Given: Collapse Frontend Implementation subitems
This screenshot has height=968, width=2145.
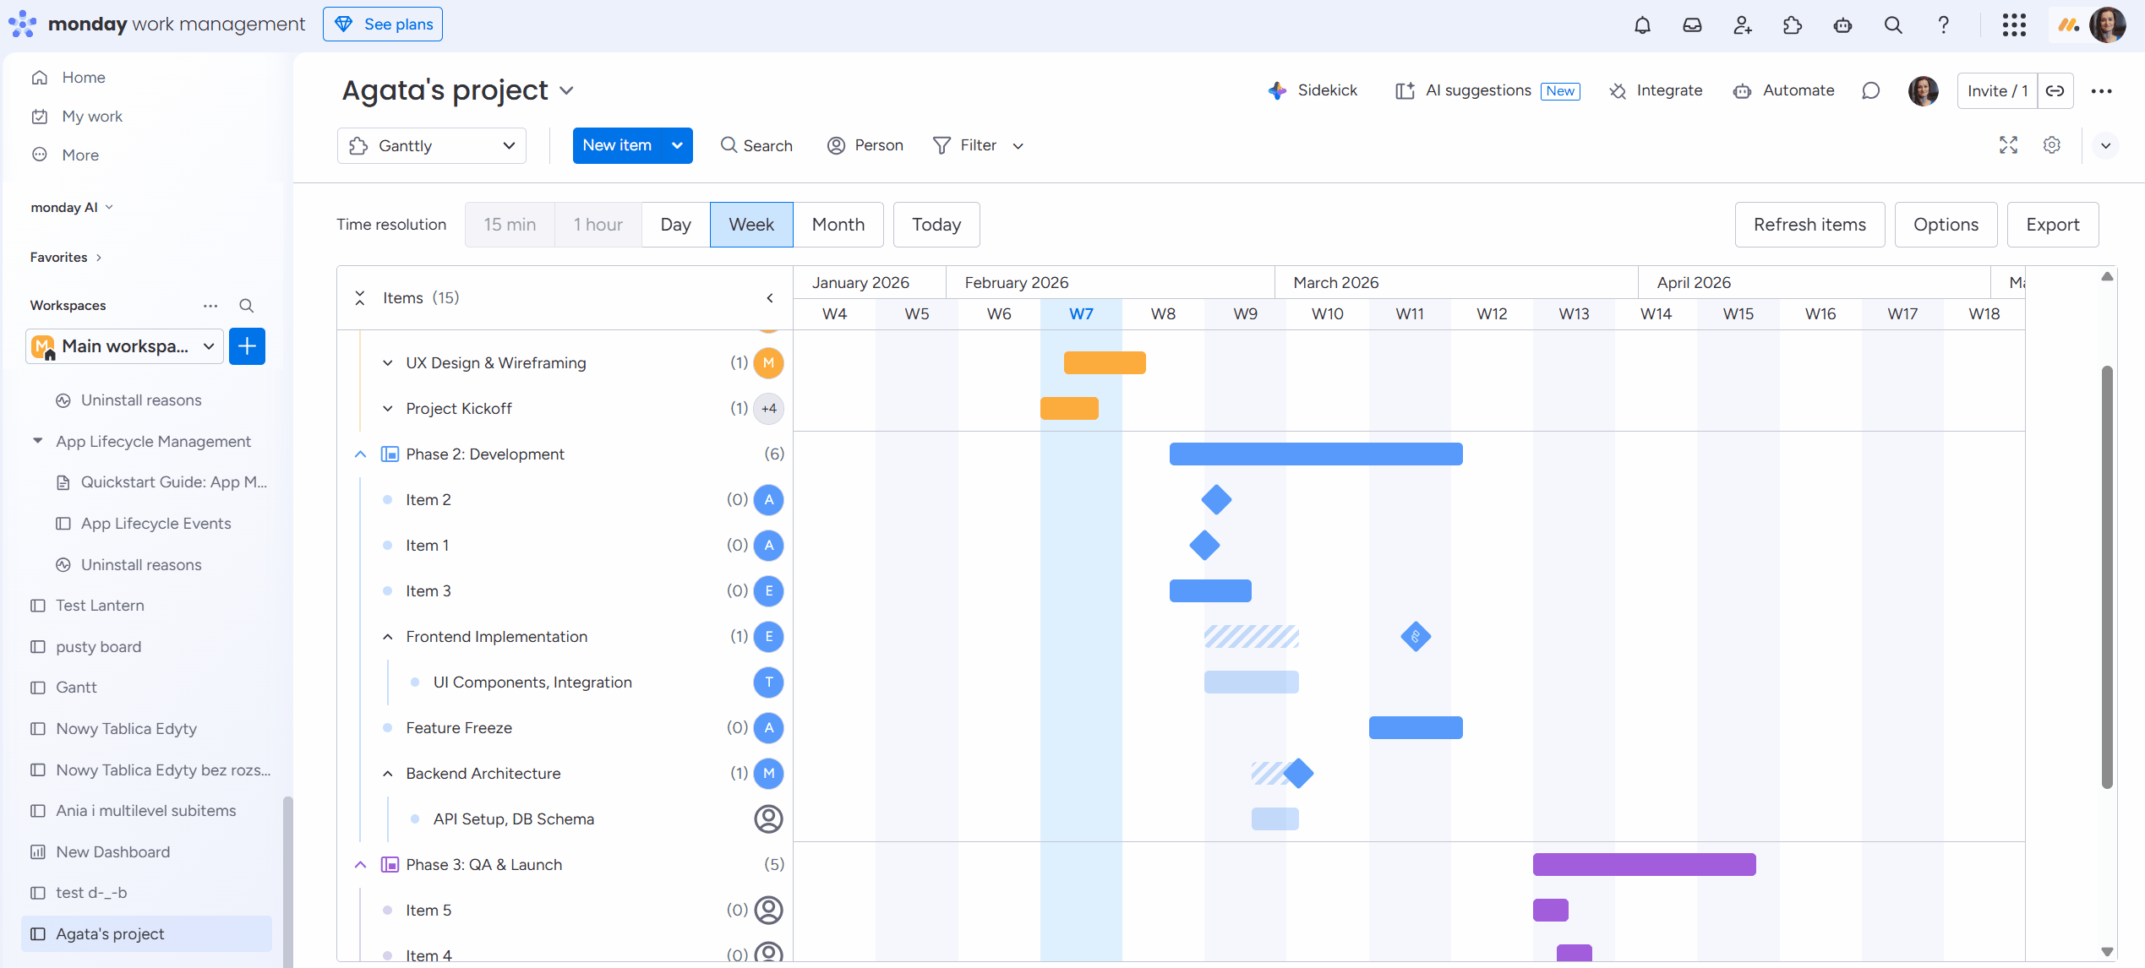Looking at the screenshot, I should 387,637.
